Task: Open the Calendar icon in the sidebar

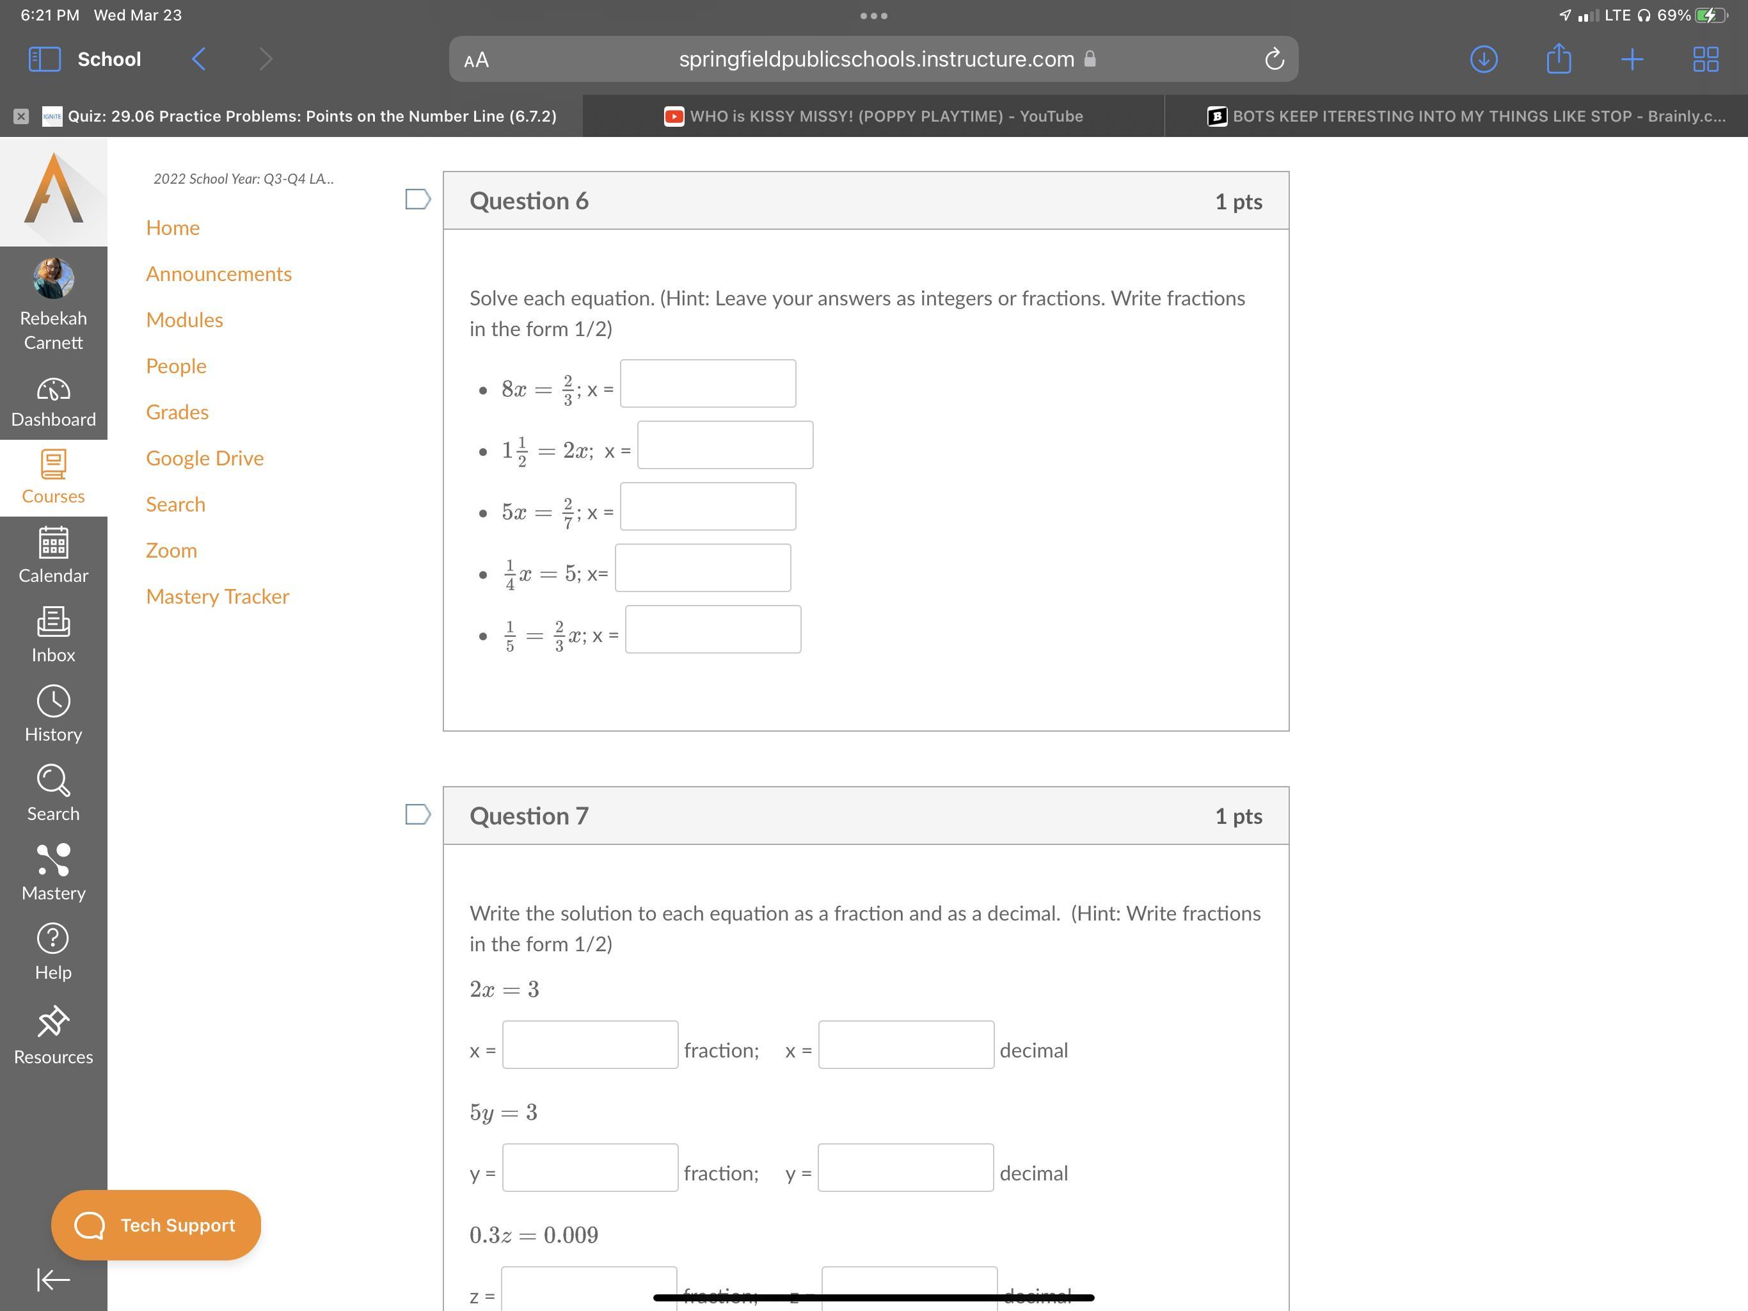Action: 53,554
